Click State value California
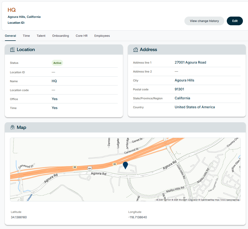The width and height of the screenshot is (248, 229). point(182,98)
